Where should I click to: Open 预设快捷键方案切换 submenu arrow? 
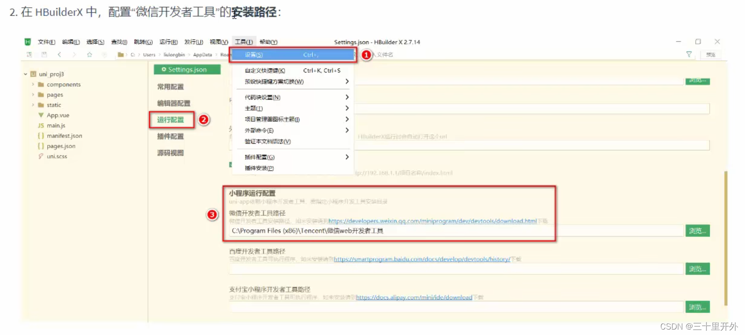coord(347,81)
